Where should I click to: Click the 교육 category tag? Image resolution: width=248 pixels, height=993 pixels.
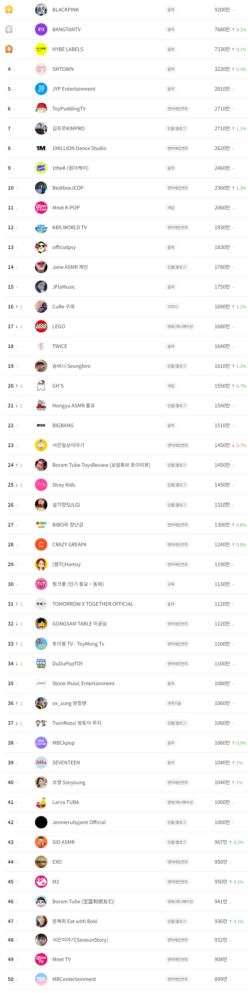tap(171, 584)
